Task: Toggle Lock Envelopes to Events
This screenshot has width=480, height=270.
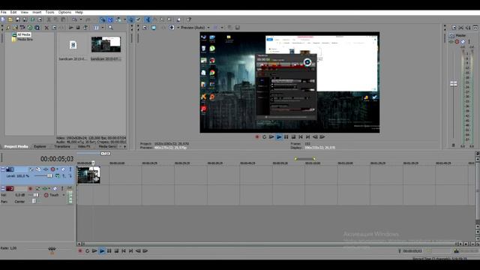Action: [x=130, y=19]
